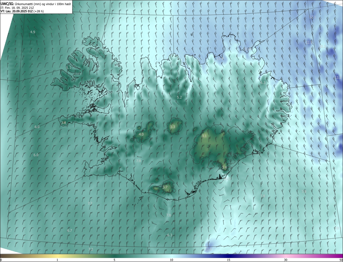343x262 pixels.
Task: Click the 6.7 value label over the sea
Action: pos(70,230)
